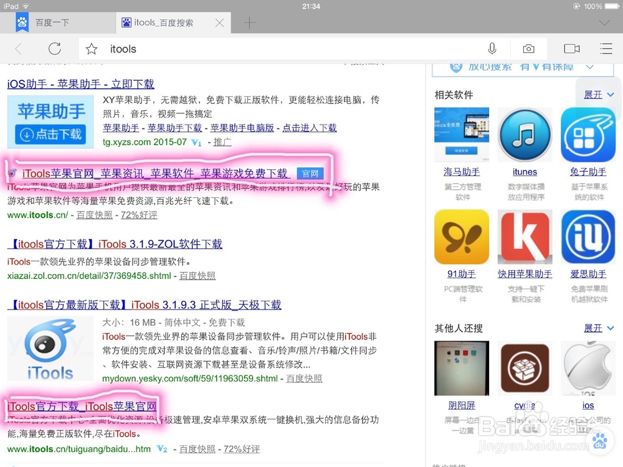Click the 推广 link after tg.xyzs.com
The width and height of the screenshot is (623, 467).
click(222, 142)
